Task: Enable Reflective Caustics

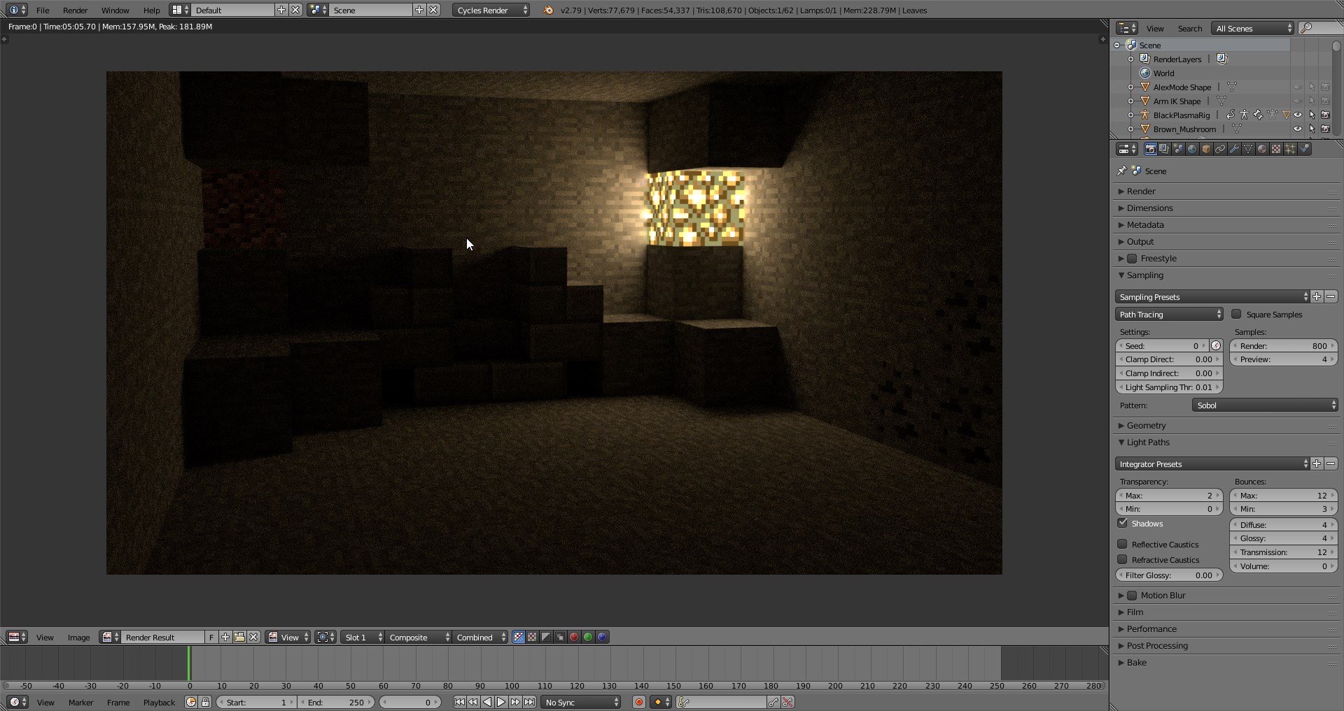Action: coord(1123,544)
